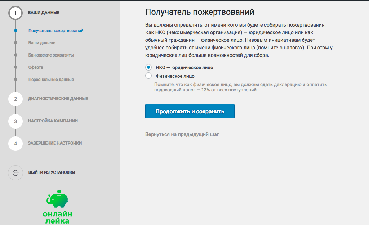
Task: Expand the Настройка кампании section
Action: click(x=53, y=121)
